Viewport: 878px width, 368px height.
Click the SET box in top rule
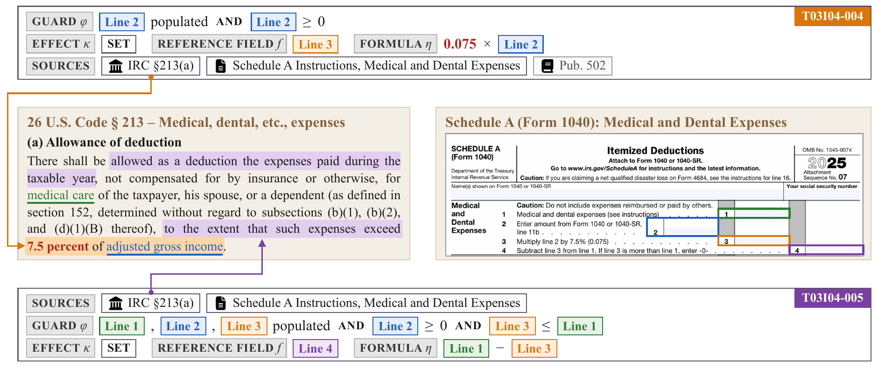pos(119,44)
